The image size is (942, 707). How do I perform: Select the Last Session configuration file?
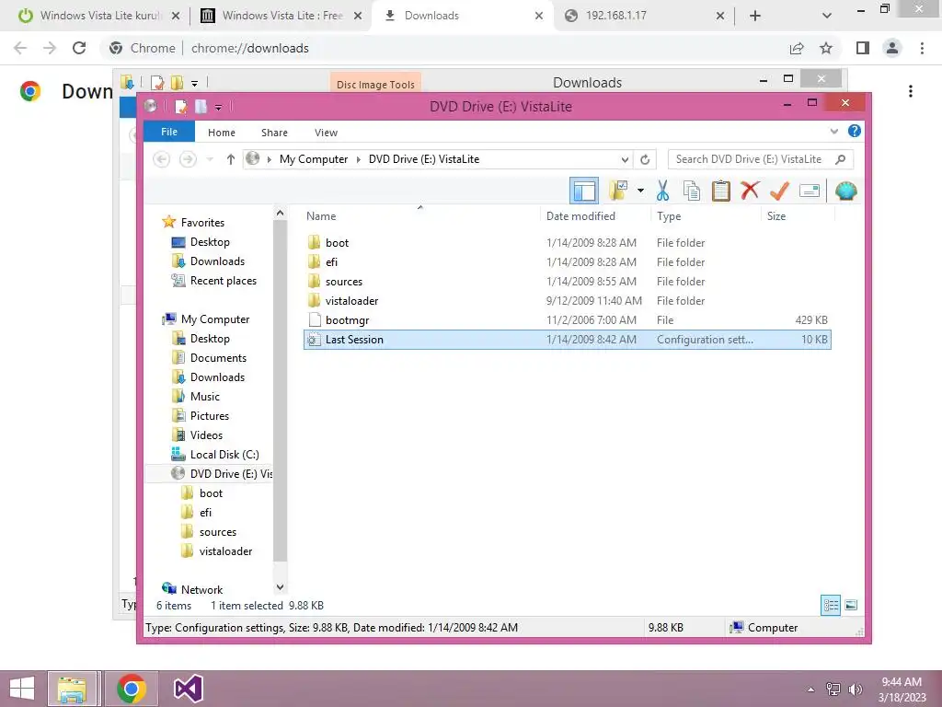(x=568, y=340)
